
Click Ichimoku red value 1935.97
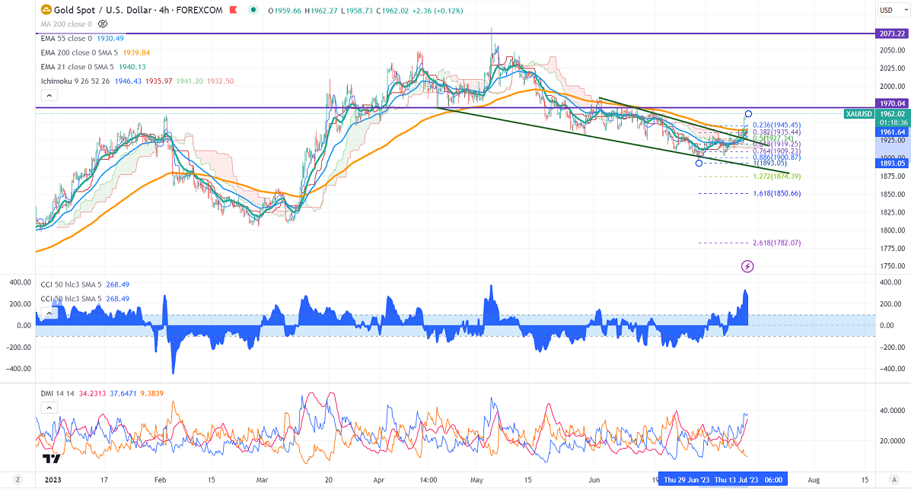point(158,81)
